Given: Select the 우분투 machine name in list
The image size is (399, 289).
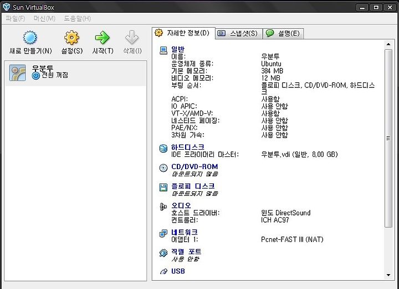Looking at the screenshot, I should [x=43, y=69].
